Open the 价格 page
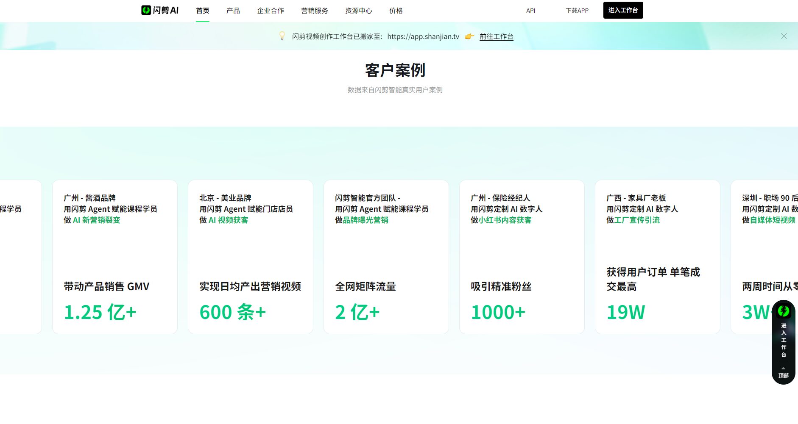Viewport: 798px width, 424px height. (396, 11)
